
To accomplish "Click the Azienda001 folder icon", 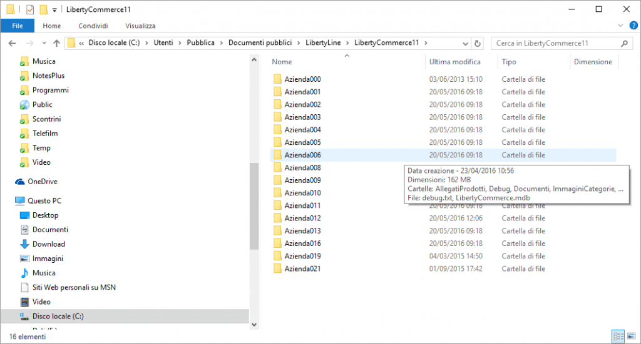I will point(277,92).
